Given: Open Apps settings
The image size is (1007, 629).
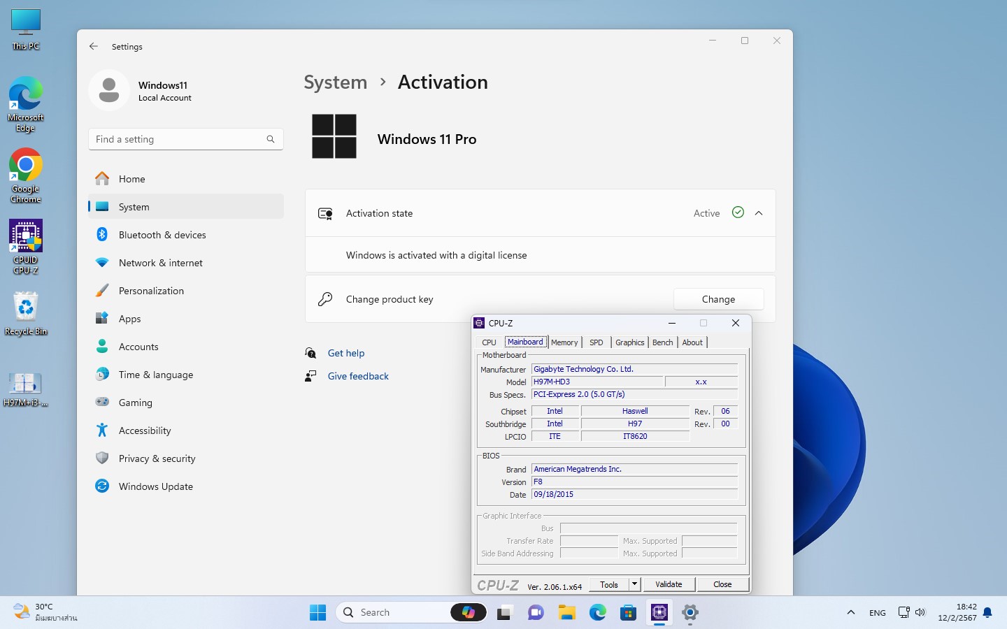Looking at the screenshot, I should coord(186,319).
